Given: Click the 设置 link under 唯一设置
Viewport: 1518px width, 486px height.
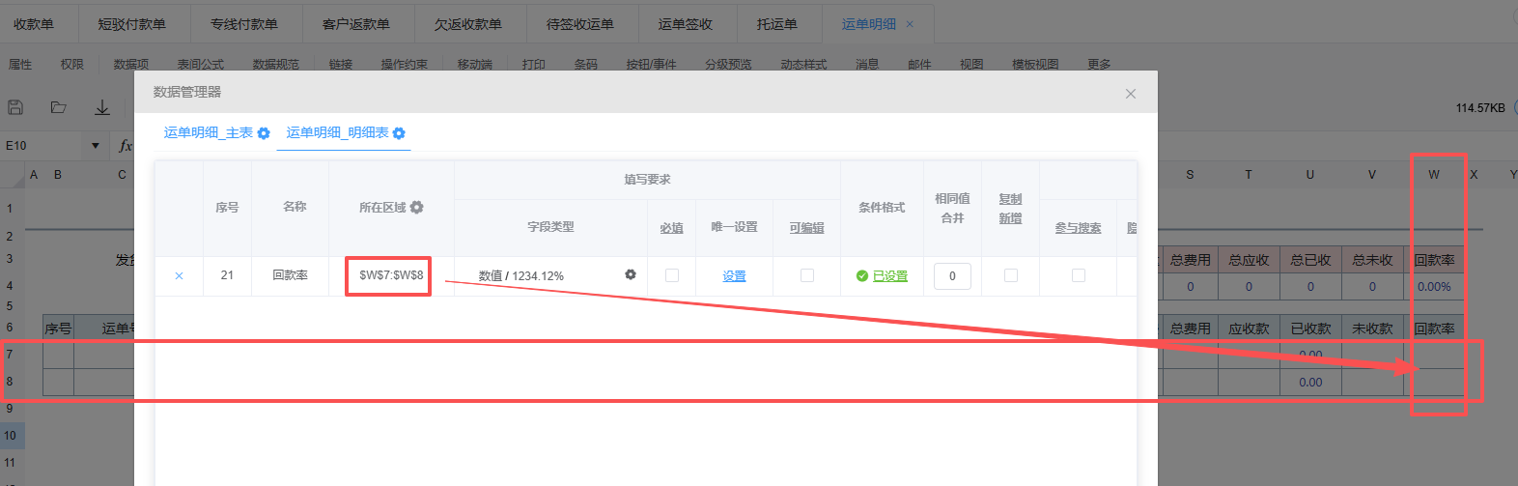Looking at the screenshot, I should (734, 275).
